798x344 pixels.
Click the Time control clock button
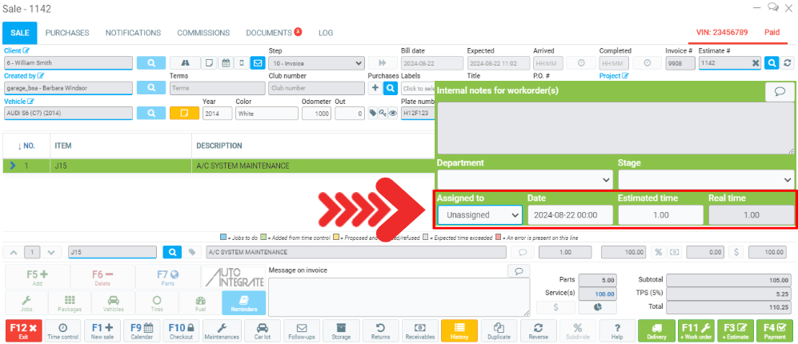pyautogui.click(x=63, y=331)
